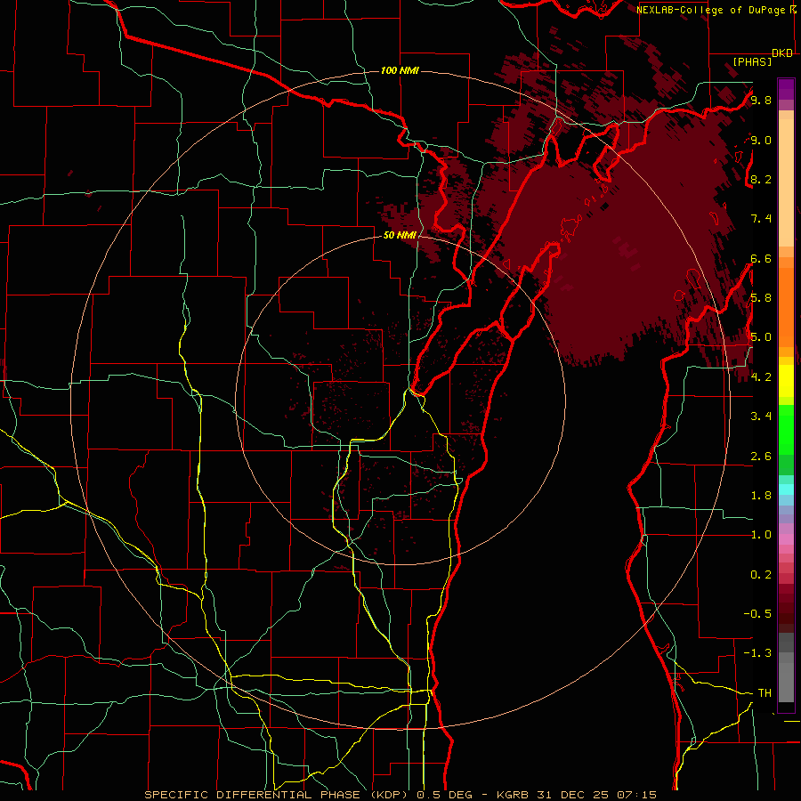Click the 07:15 timestamp in the caption

(637, 795)
